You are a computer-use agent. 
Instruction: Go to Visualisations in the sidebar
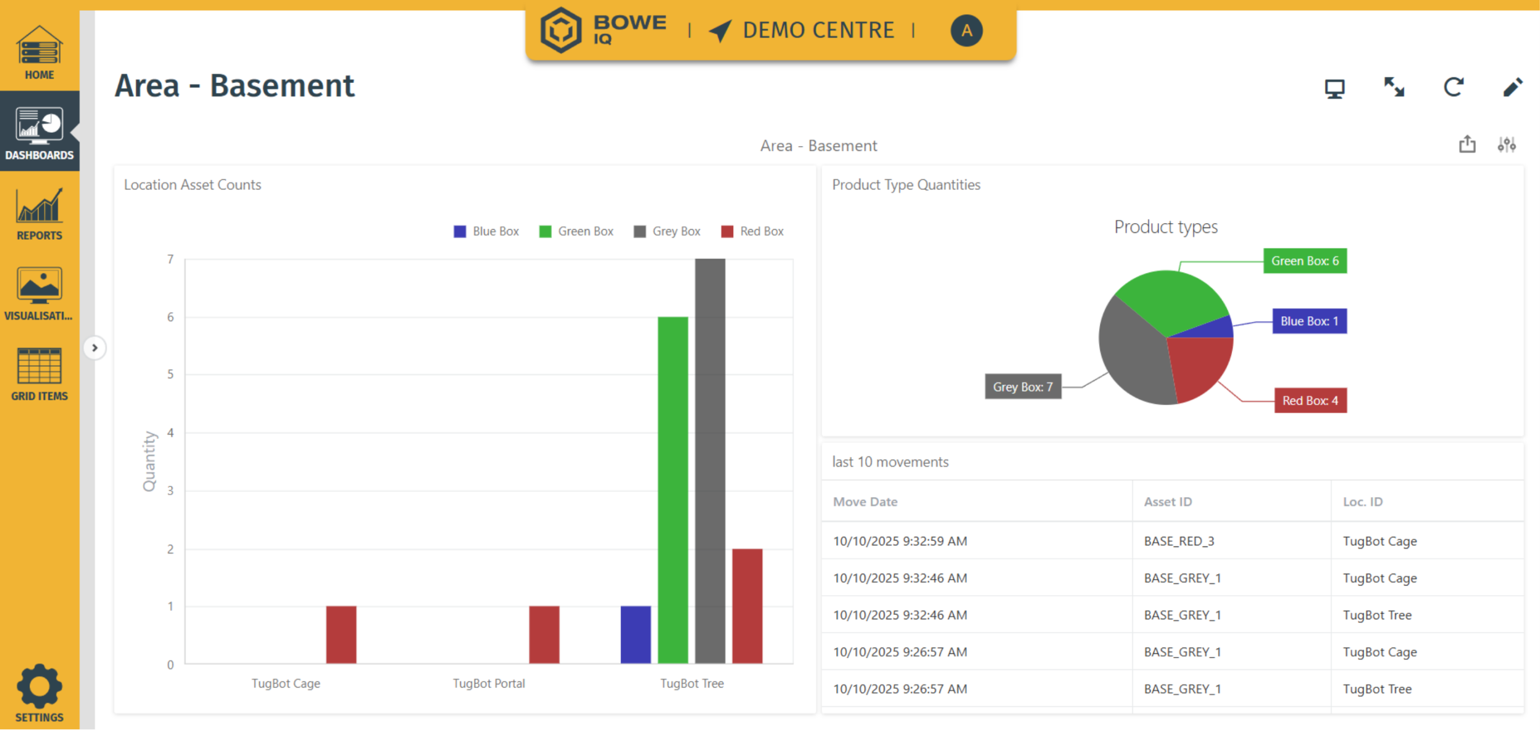click(39, 293)
